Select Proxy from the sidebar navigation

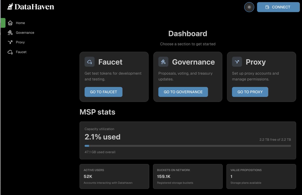tap(20, 42)
